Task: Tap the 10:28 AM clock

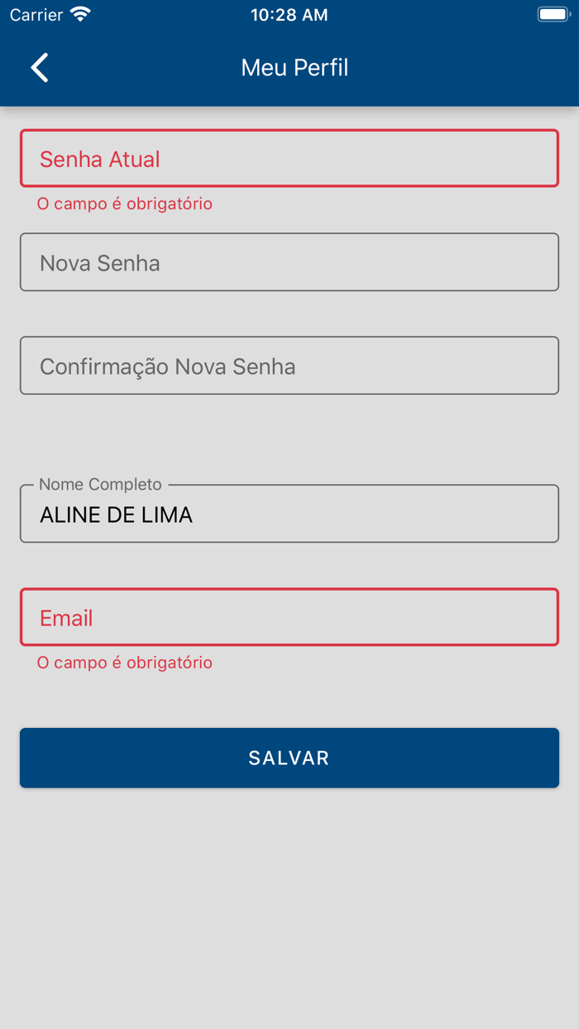Action: pyautogui.click(x=289, y=15)
